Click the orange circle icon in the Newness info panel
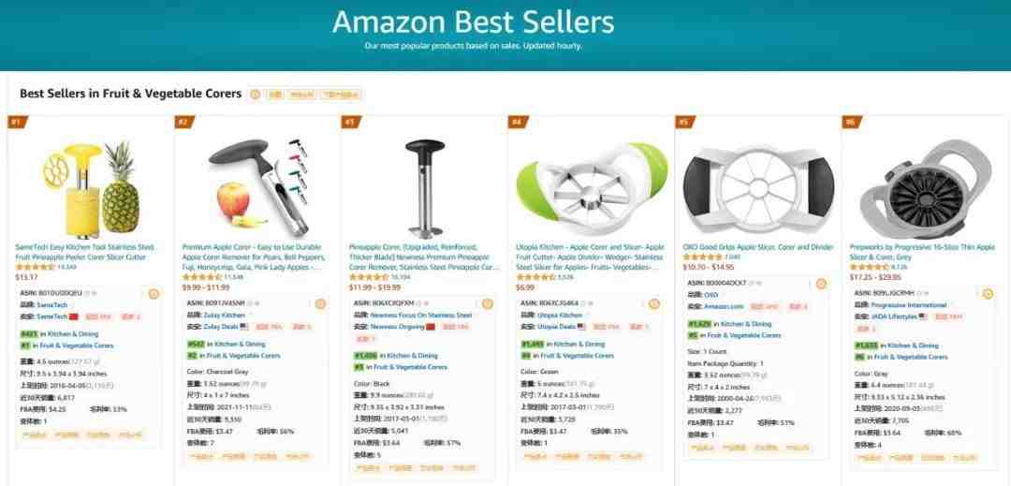Viewport: 1011px width, 486px height. (488, 303)
